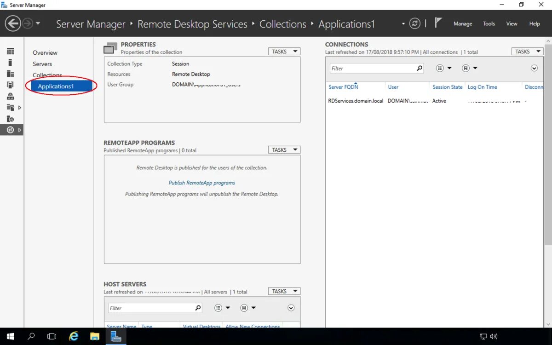Open Task View on the taskbar

click(x=52, y=336)
